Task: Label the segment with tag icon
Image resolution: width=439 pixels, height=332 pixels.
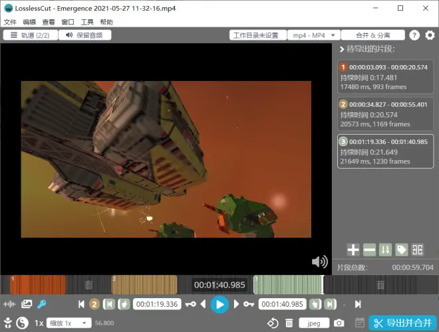Action: (x=402, y=250)
